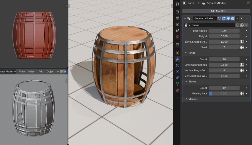252x145 pixels.
Task: Toggle the modifier's edit mode display
Action: (224, 18)
